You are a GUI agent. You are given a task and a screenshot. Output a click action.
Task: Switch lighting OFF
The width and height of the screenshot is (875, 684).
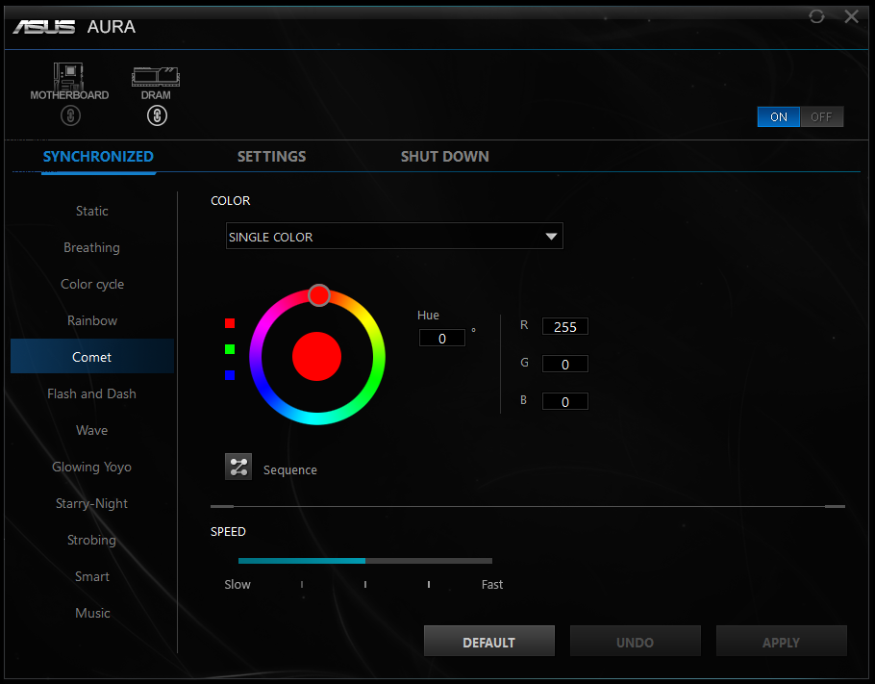click(821, 116)
